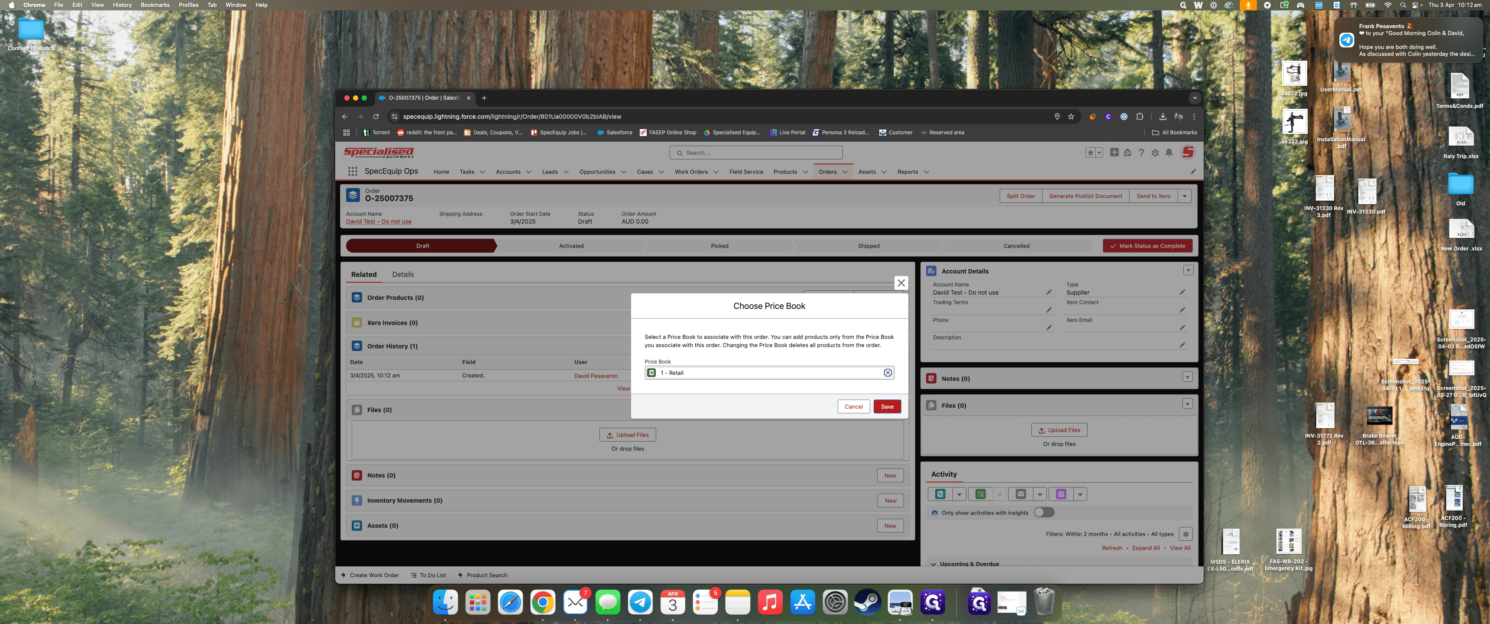Toggle Only show activities with insights
The image size is (1490, 624).
(1044, 512)
